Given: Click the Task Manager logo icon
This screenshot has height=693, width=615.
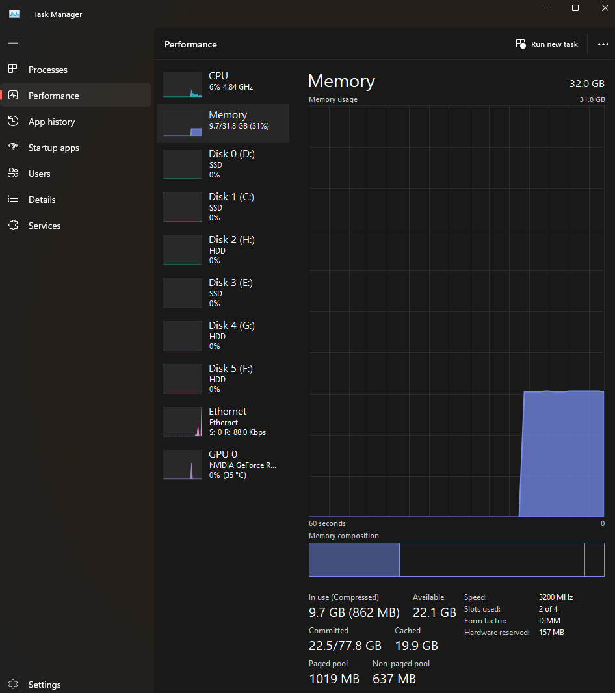Looking at the screenshot, I should 14,14.
